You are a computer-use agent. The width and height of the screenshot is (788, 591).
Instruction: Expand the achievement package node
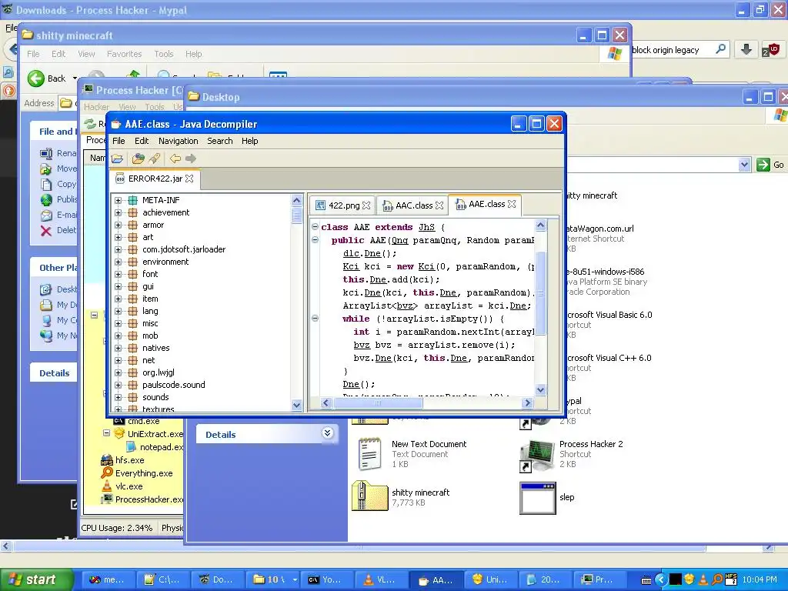point(118,212)
